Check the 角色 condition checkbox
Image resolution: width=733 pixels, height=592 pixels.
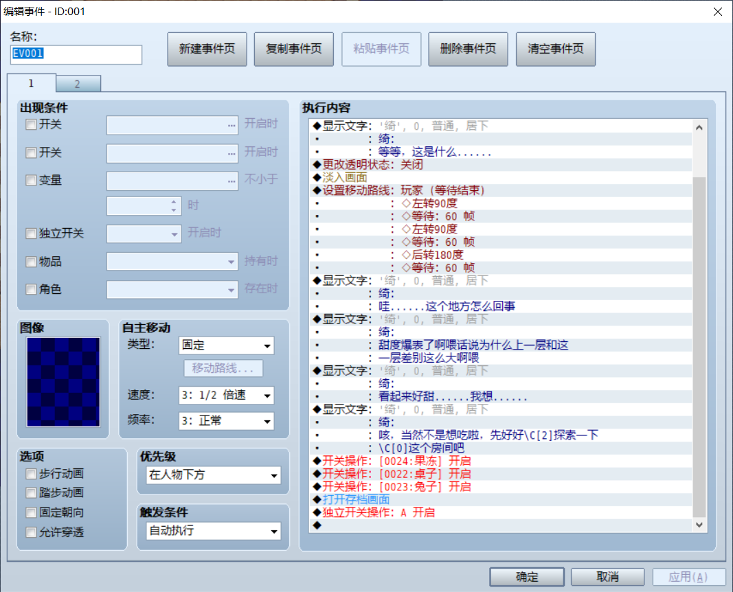[31, 289]
